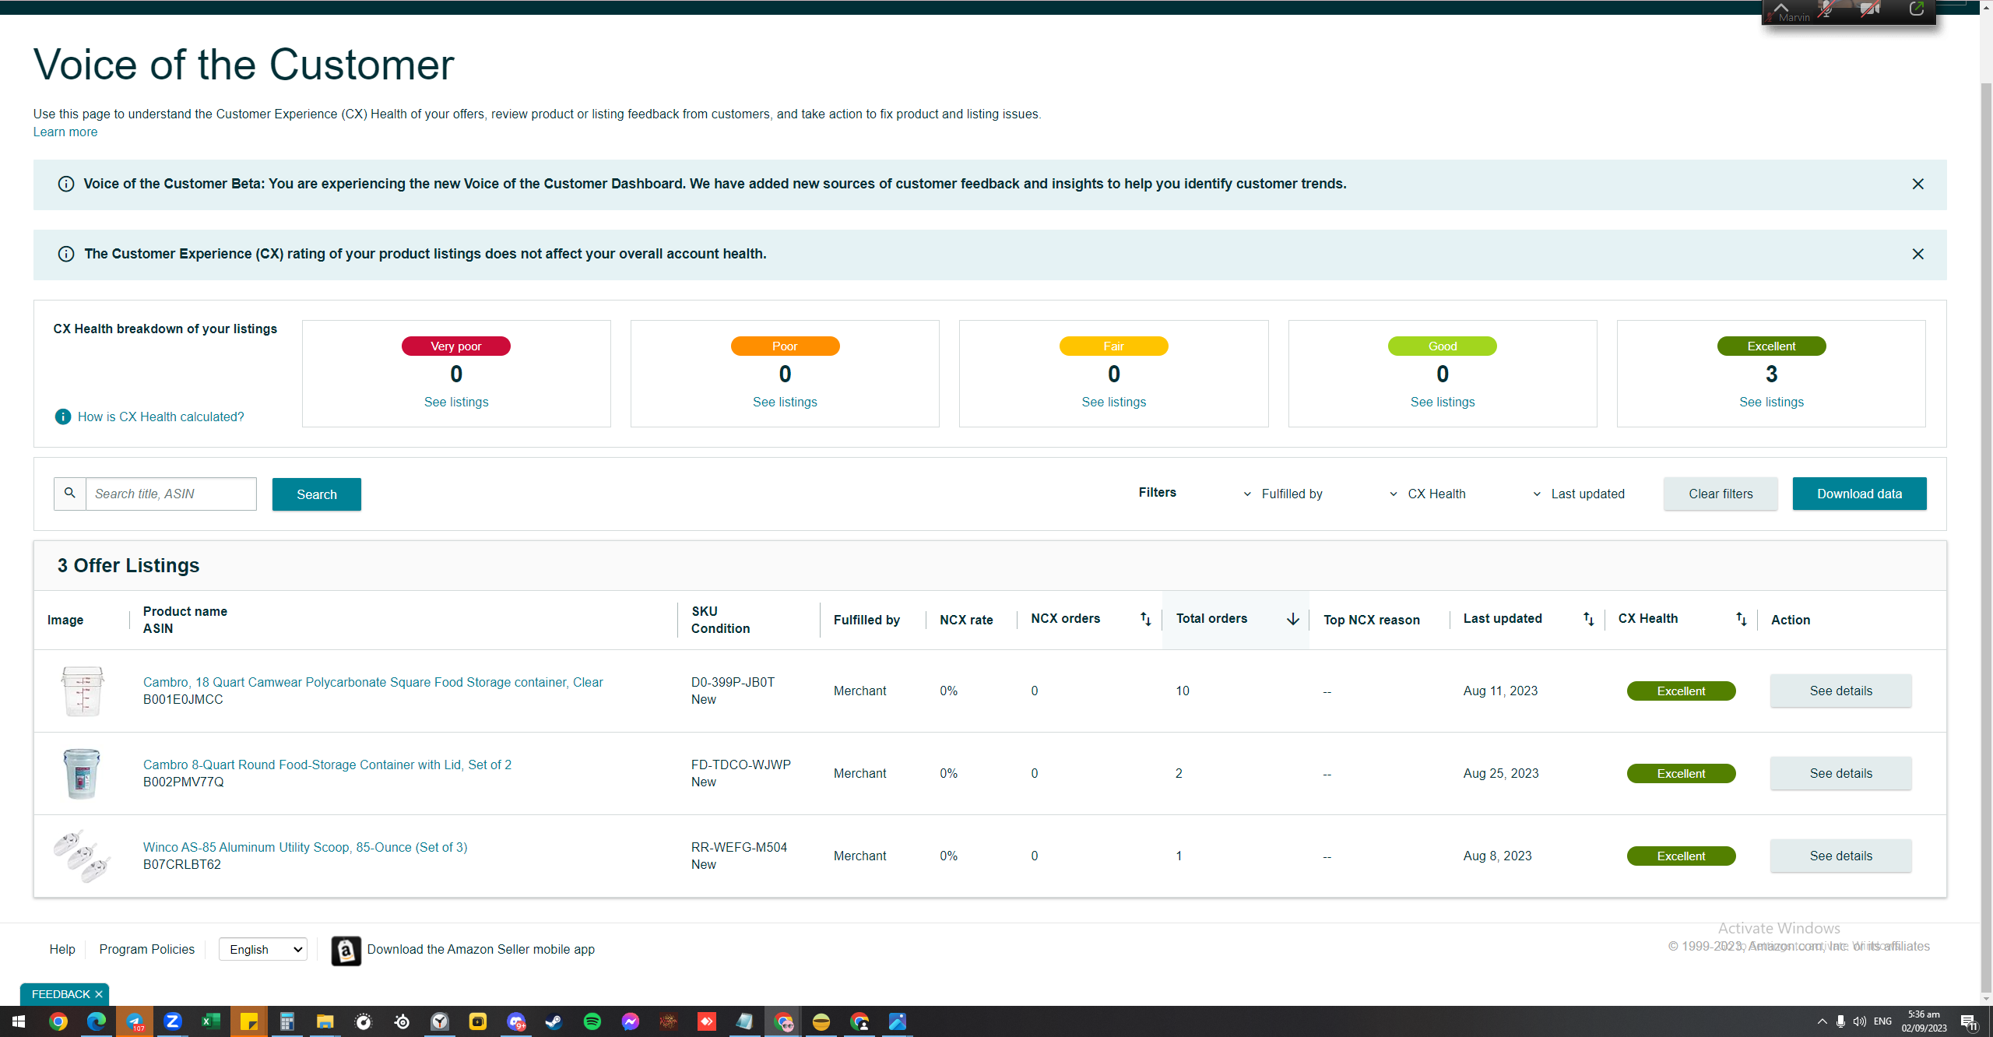Sort the table by Total orders arrow

(1292, 619)
